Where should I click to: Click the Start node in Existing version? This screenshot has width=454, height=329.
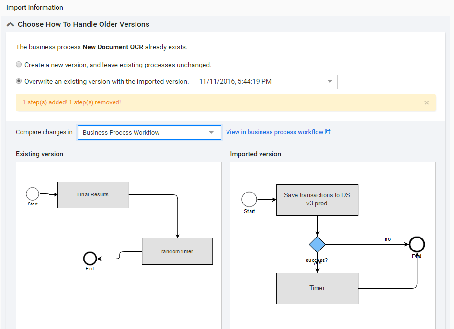33,194
